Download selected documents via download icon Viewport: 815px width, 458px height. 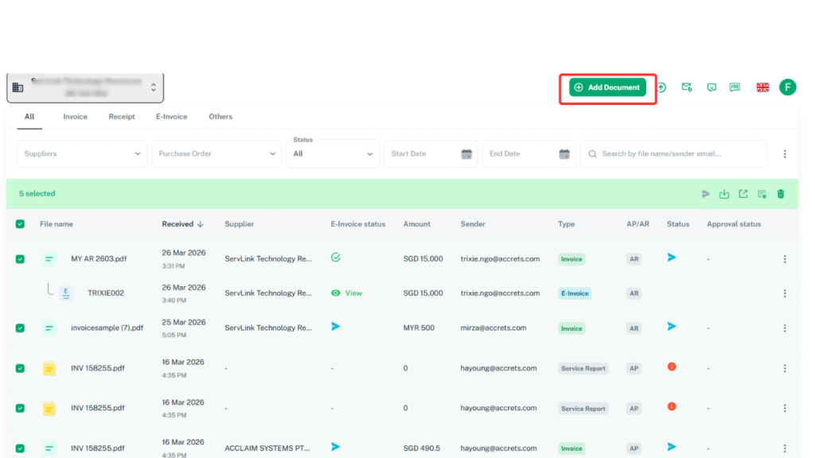point(724,194)
